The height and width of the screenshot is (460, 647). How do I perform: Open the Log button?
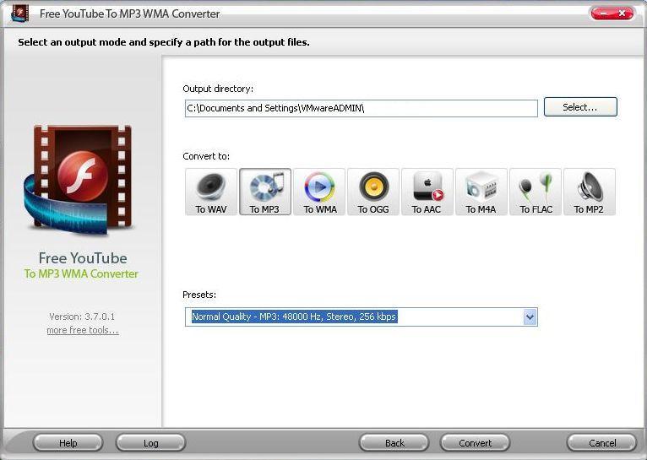tap(151, 443)
